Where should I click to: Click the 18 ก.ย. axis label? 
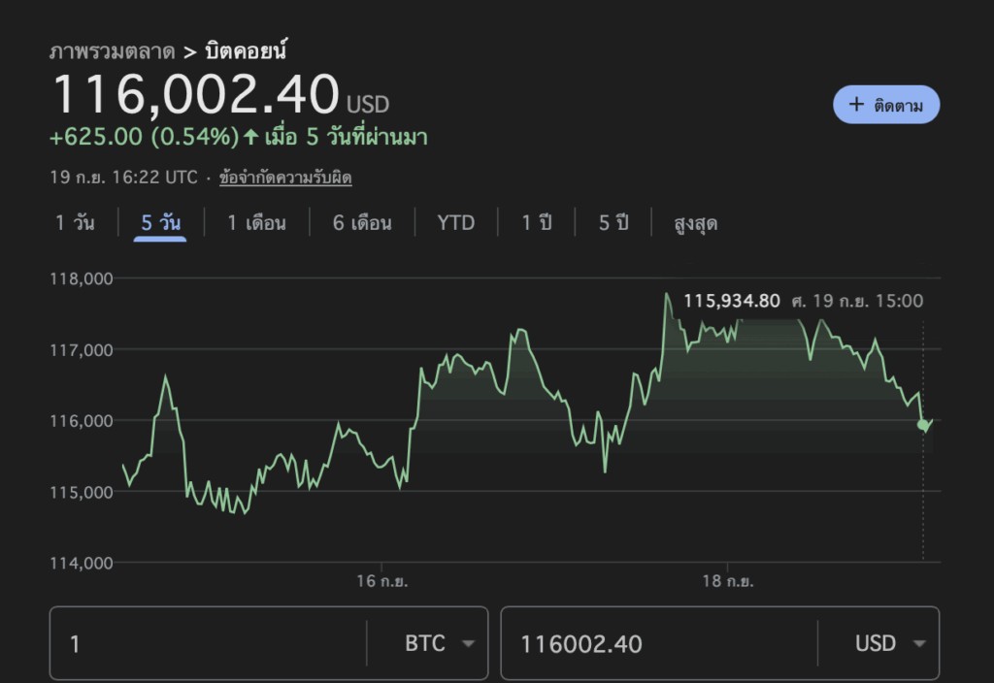click(x=728, y=581)
